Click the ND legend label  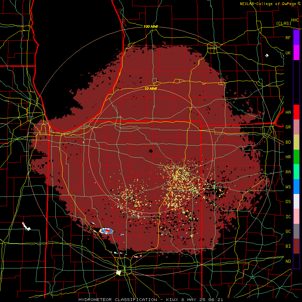(288, 261)
